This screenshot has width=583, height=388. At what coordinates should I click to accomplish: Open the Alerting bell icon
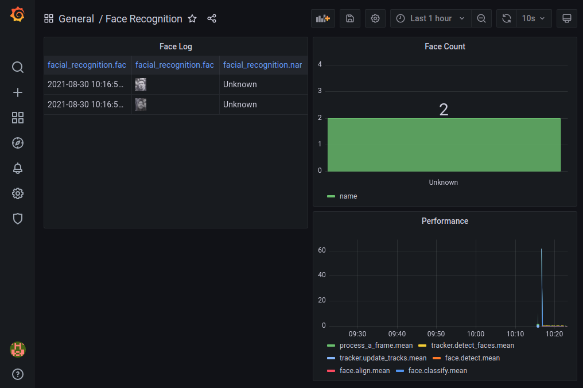17,168
